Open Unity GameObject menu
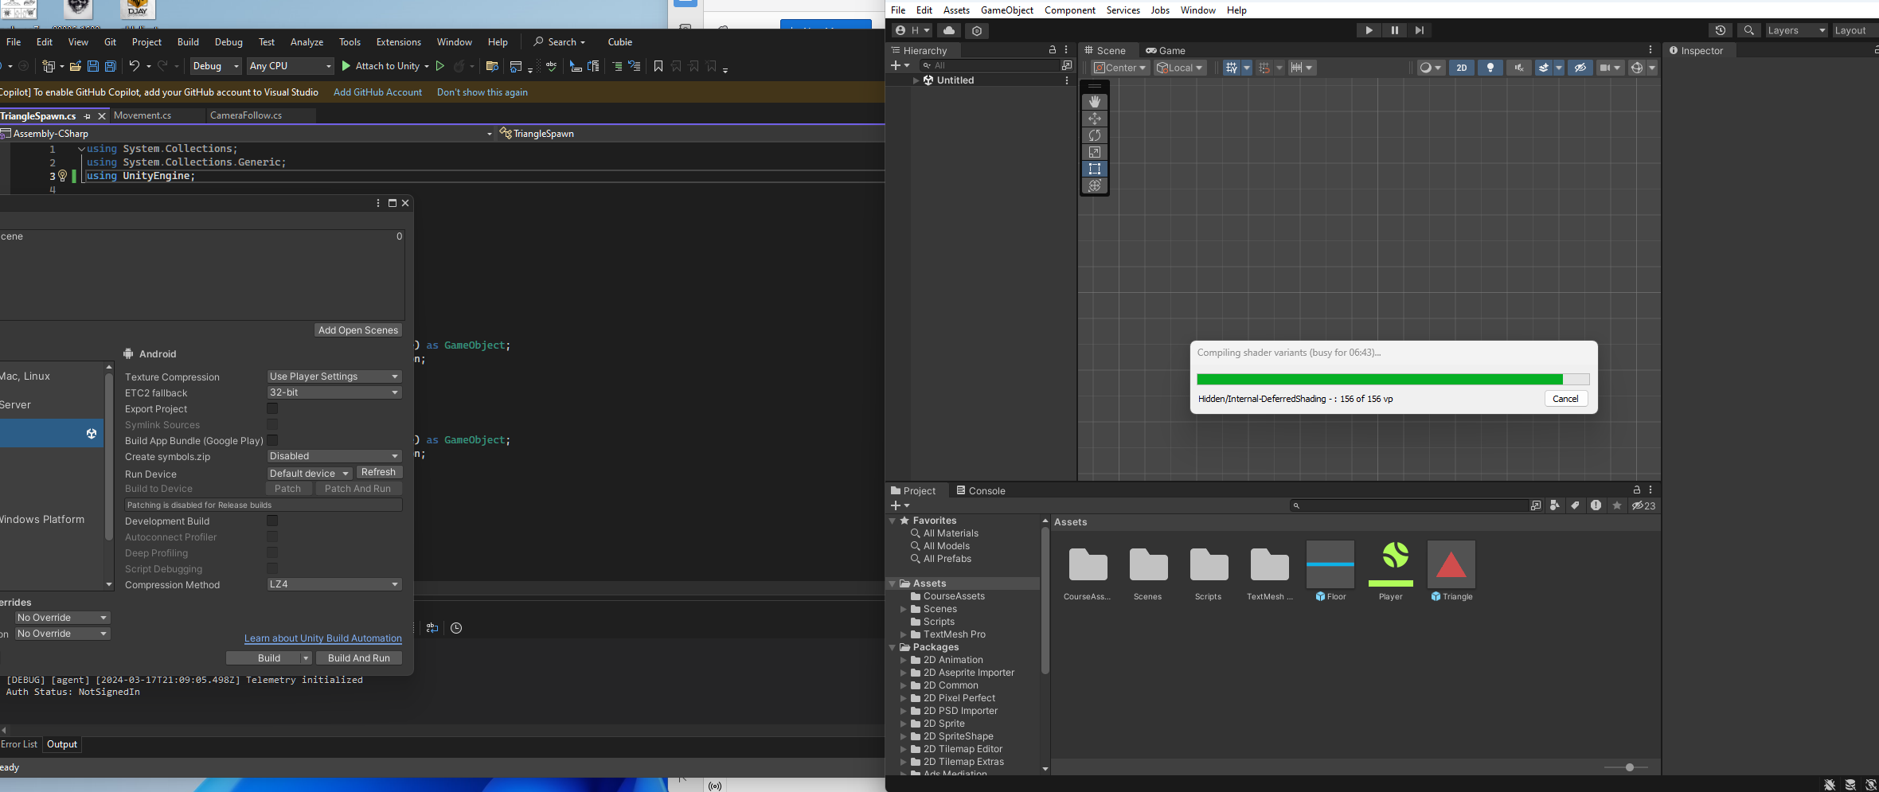This screenshot has width=1879, height=792. pyautogui.click(x=1007, y=10)
